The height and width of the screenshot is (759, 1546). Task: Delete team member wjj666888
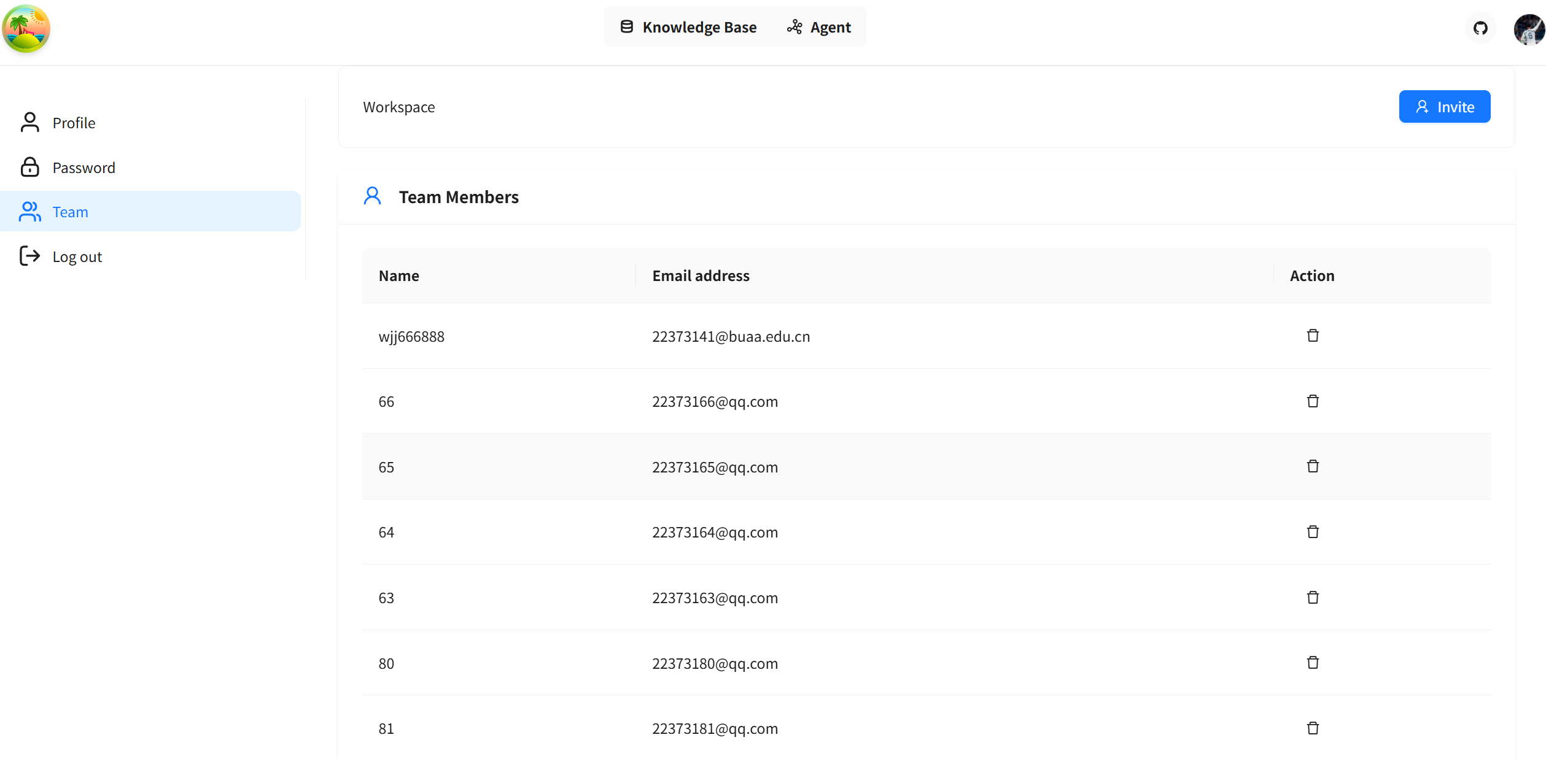point(1313,336)
